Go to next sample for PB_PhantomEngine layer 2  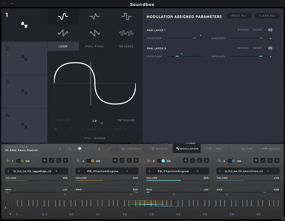127,171
